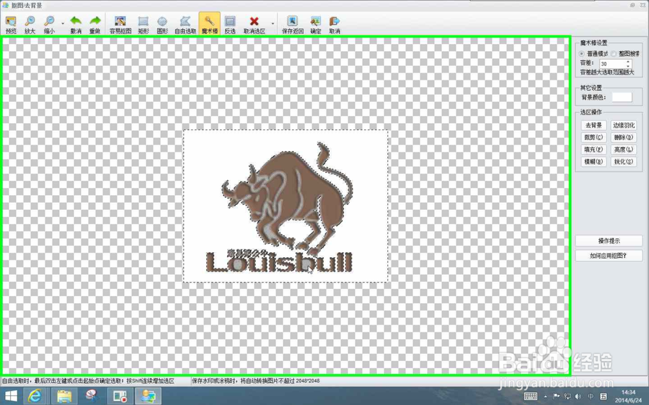This screenshot has height=405, width=649.
Task: Open the 如何应用抠图? help button
Action: (x=609, y=255)
